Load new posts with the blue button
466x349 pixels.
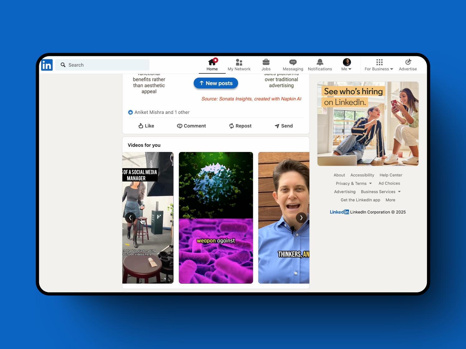(216, 83)
